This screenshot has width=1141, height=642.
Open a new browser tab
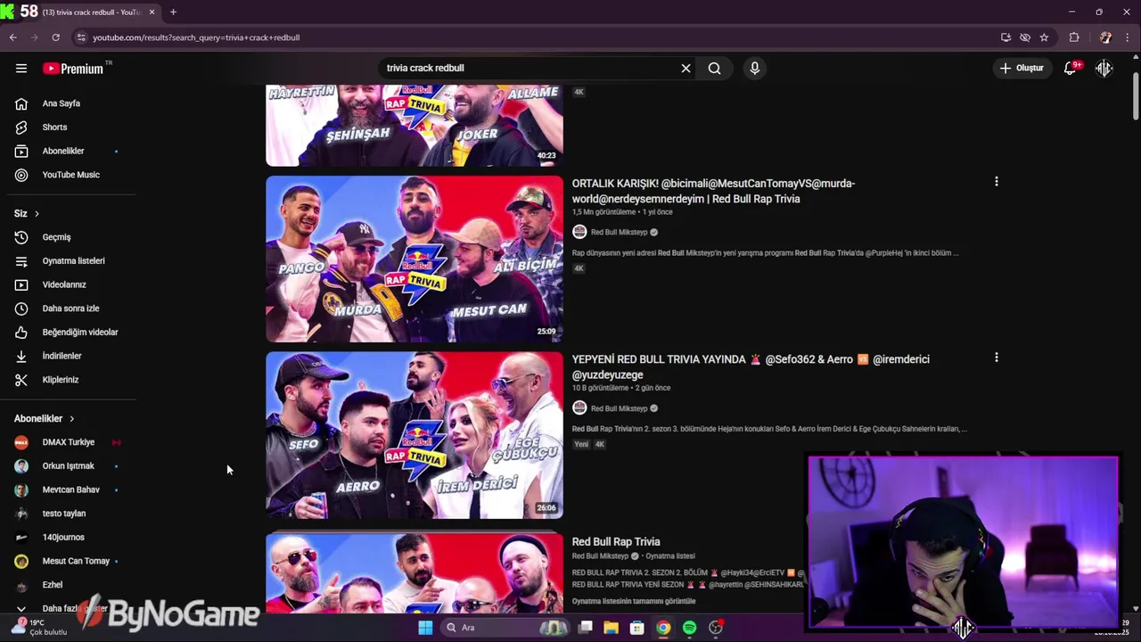(x=173, y=12)
